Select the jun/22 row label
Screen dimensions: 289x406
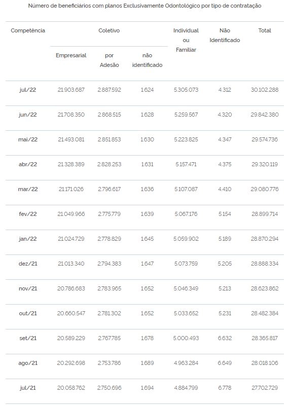point(28,115)
